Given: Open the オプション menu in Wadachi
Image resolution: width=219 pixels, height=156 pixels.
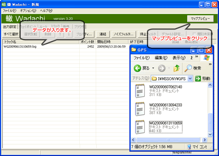Looking at the screenshot, I should (x=28, y=11).
